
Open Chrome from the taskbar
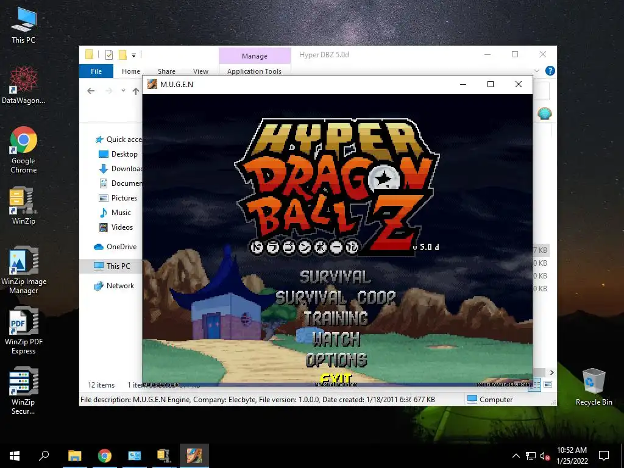(x=105, y=456)
